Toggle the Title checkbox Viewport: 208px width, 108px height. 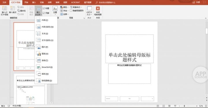[44, 8]
